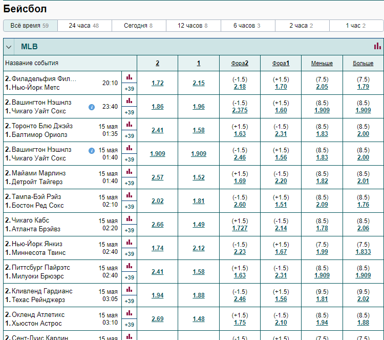Switch to the '24 часа' tab
The width and height of the screenshot is (384, 340).
84,26
